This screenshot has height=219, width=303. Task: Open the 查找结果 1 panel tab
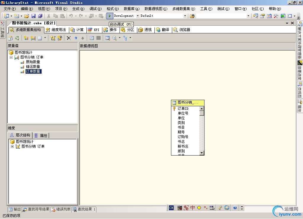point(84,209)
